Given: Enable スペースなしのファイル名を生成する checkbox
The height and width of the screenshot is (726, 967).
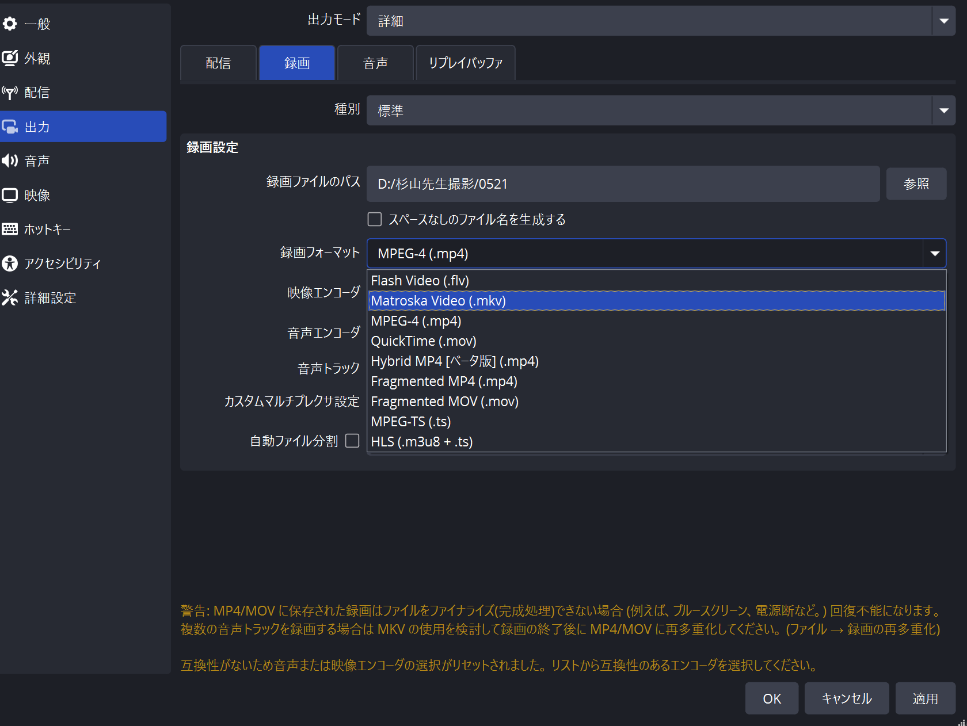Looking at the screenshot, I should 375,219.
